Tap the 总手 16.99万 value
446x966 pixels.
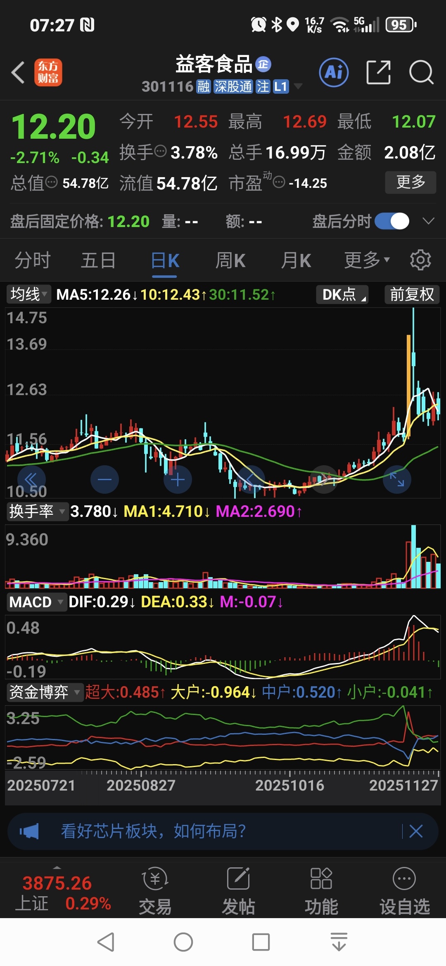(x=296, y=152)
